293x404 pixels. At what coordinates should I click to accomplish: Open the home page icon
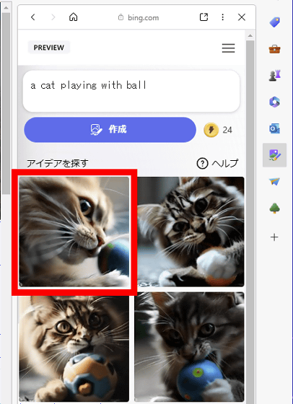coord(74,17)
